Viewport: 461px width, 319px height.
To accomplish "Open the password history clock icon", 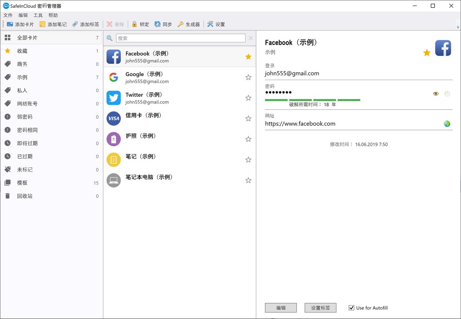I will [447, 93].
